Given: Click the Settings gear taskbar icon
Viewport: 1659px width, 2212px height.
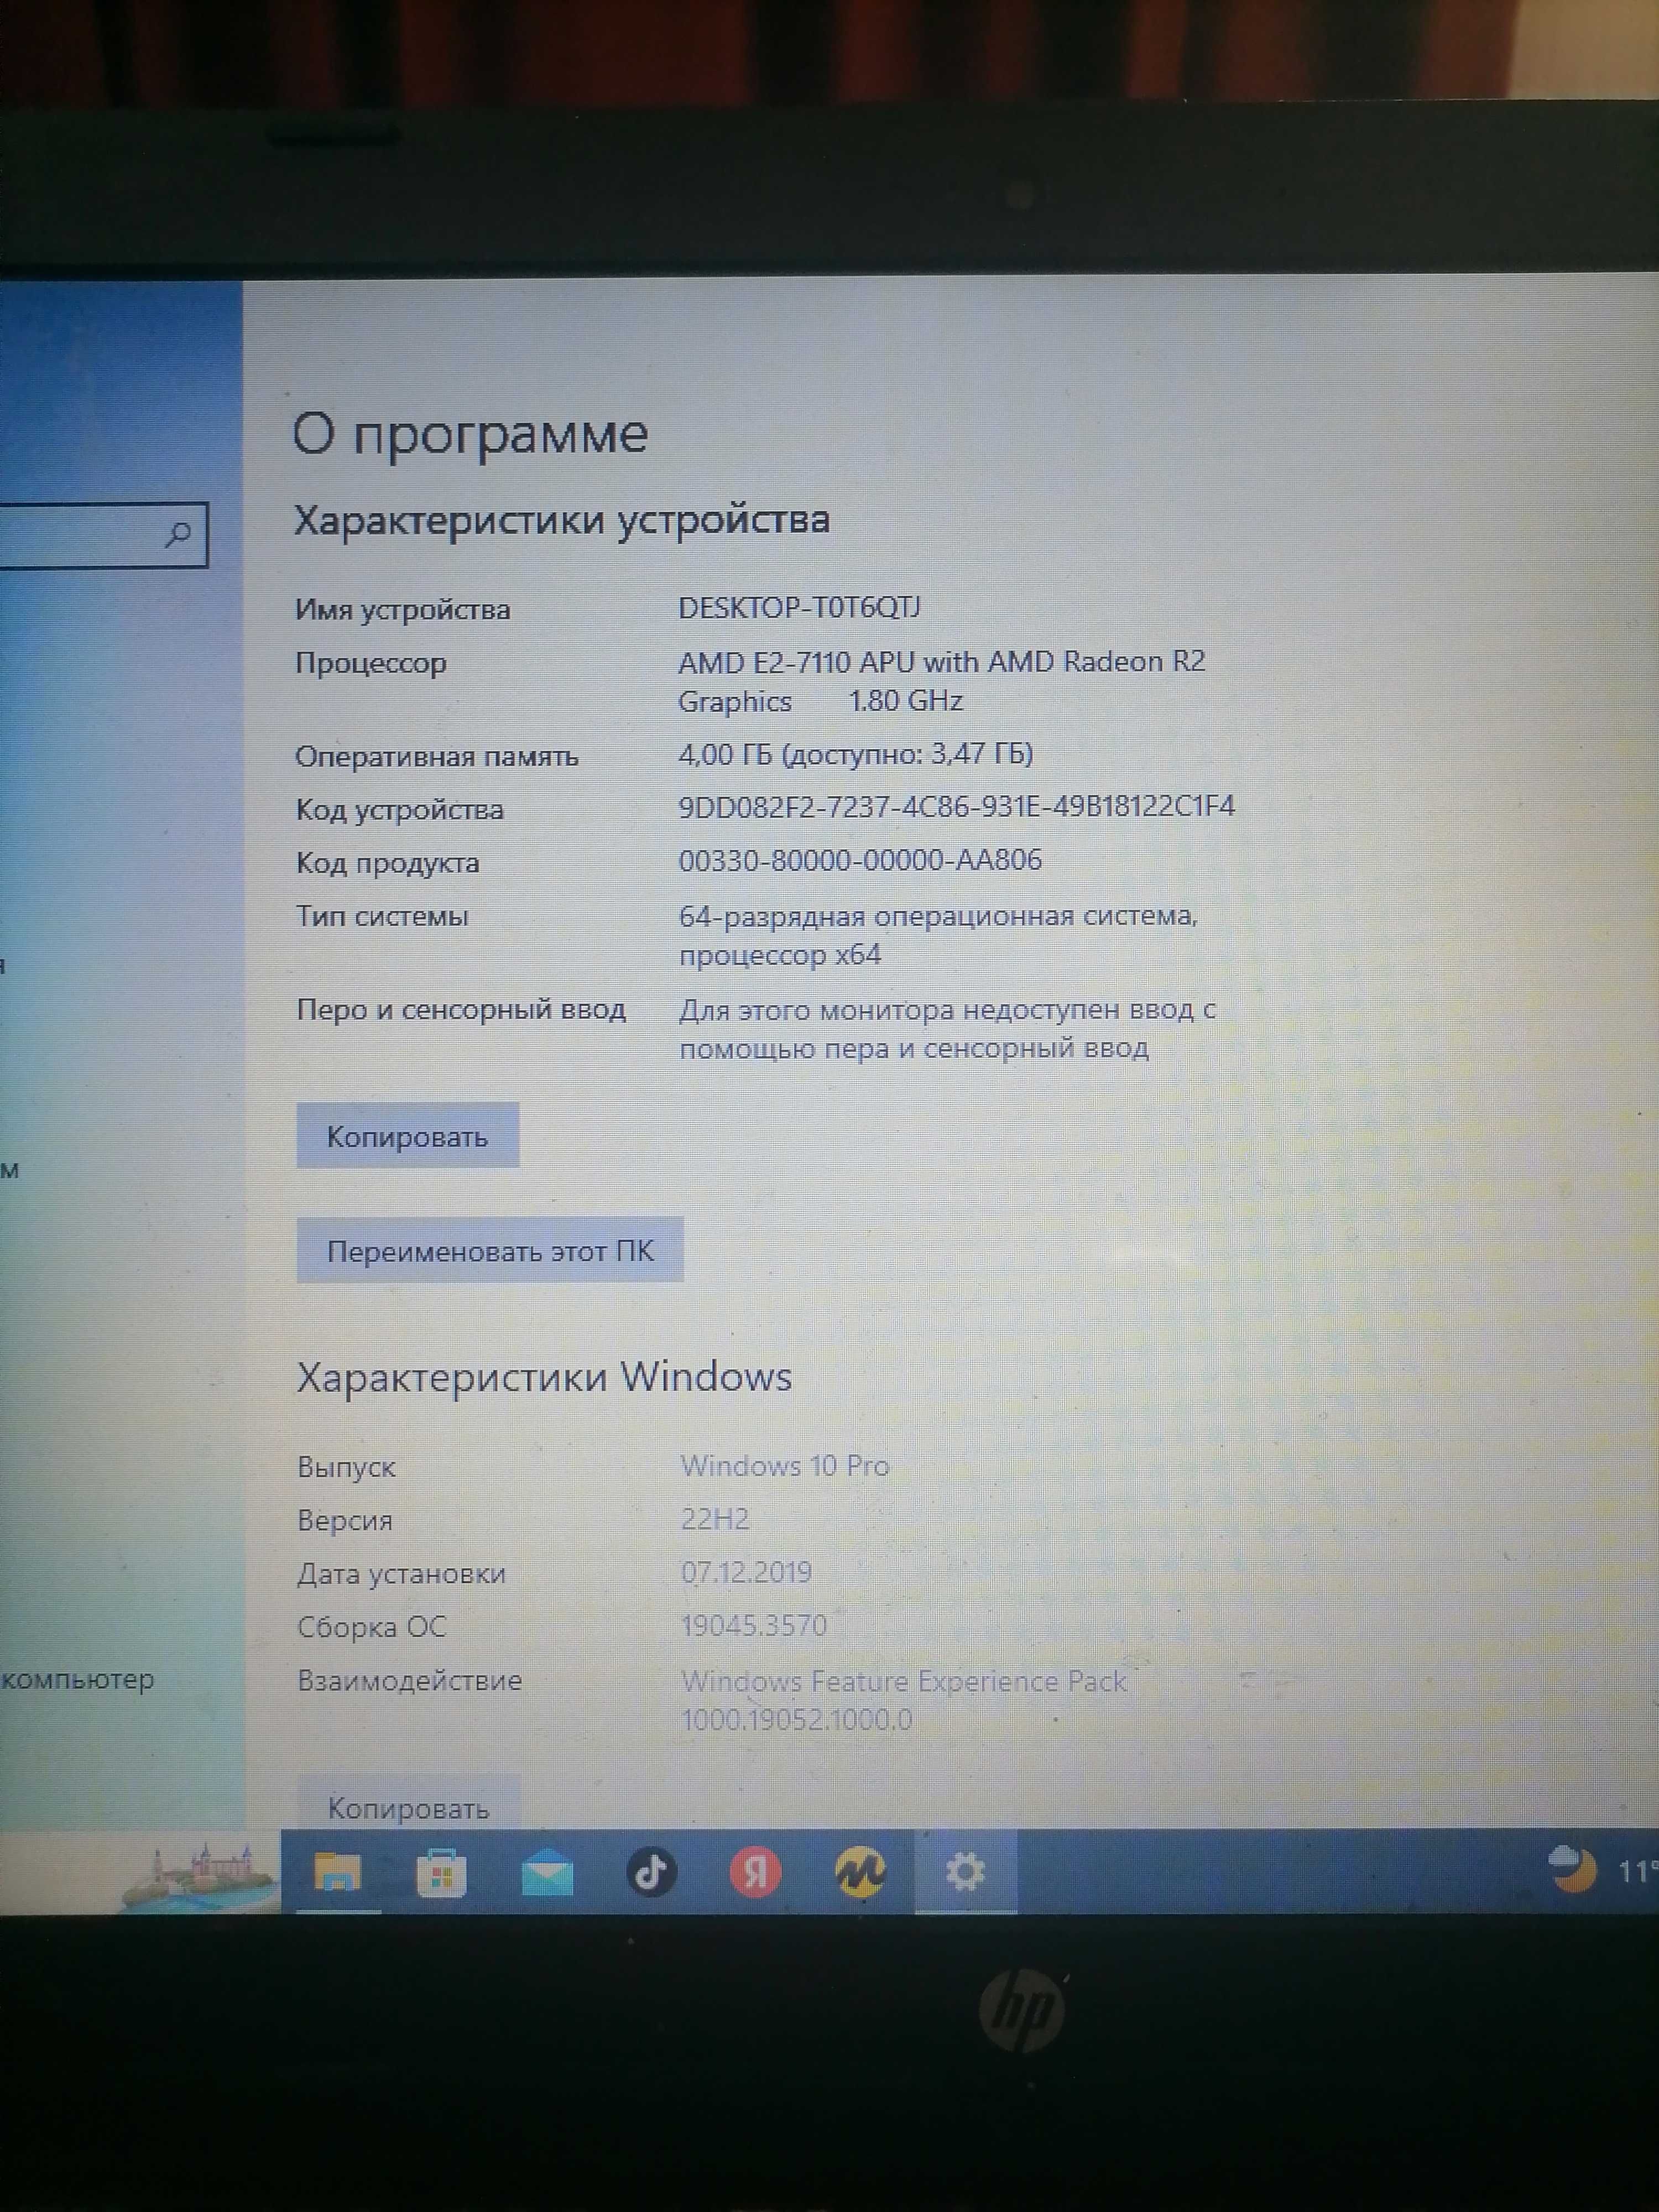Looking at the screenshot, I should 965,1872.
